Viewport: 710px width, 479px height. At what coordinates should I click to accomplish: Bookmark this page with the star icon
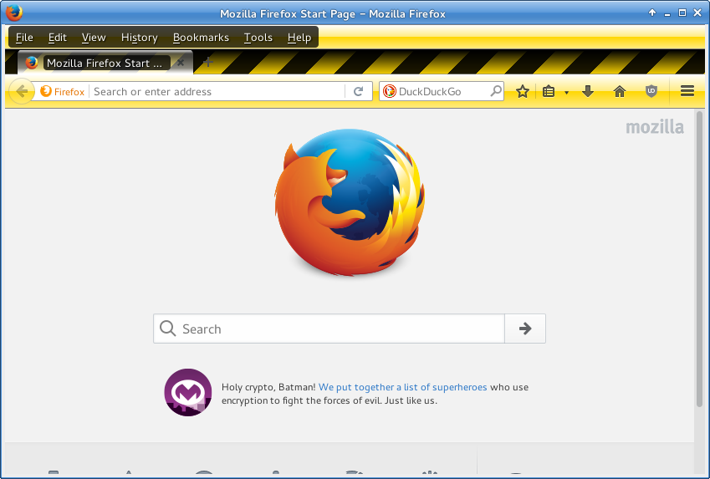coord(523,91)
